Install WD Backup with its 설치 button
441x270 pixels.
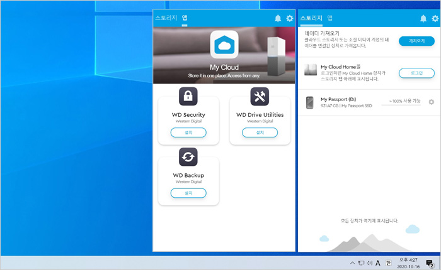point(188,193)
